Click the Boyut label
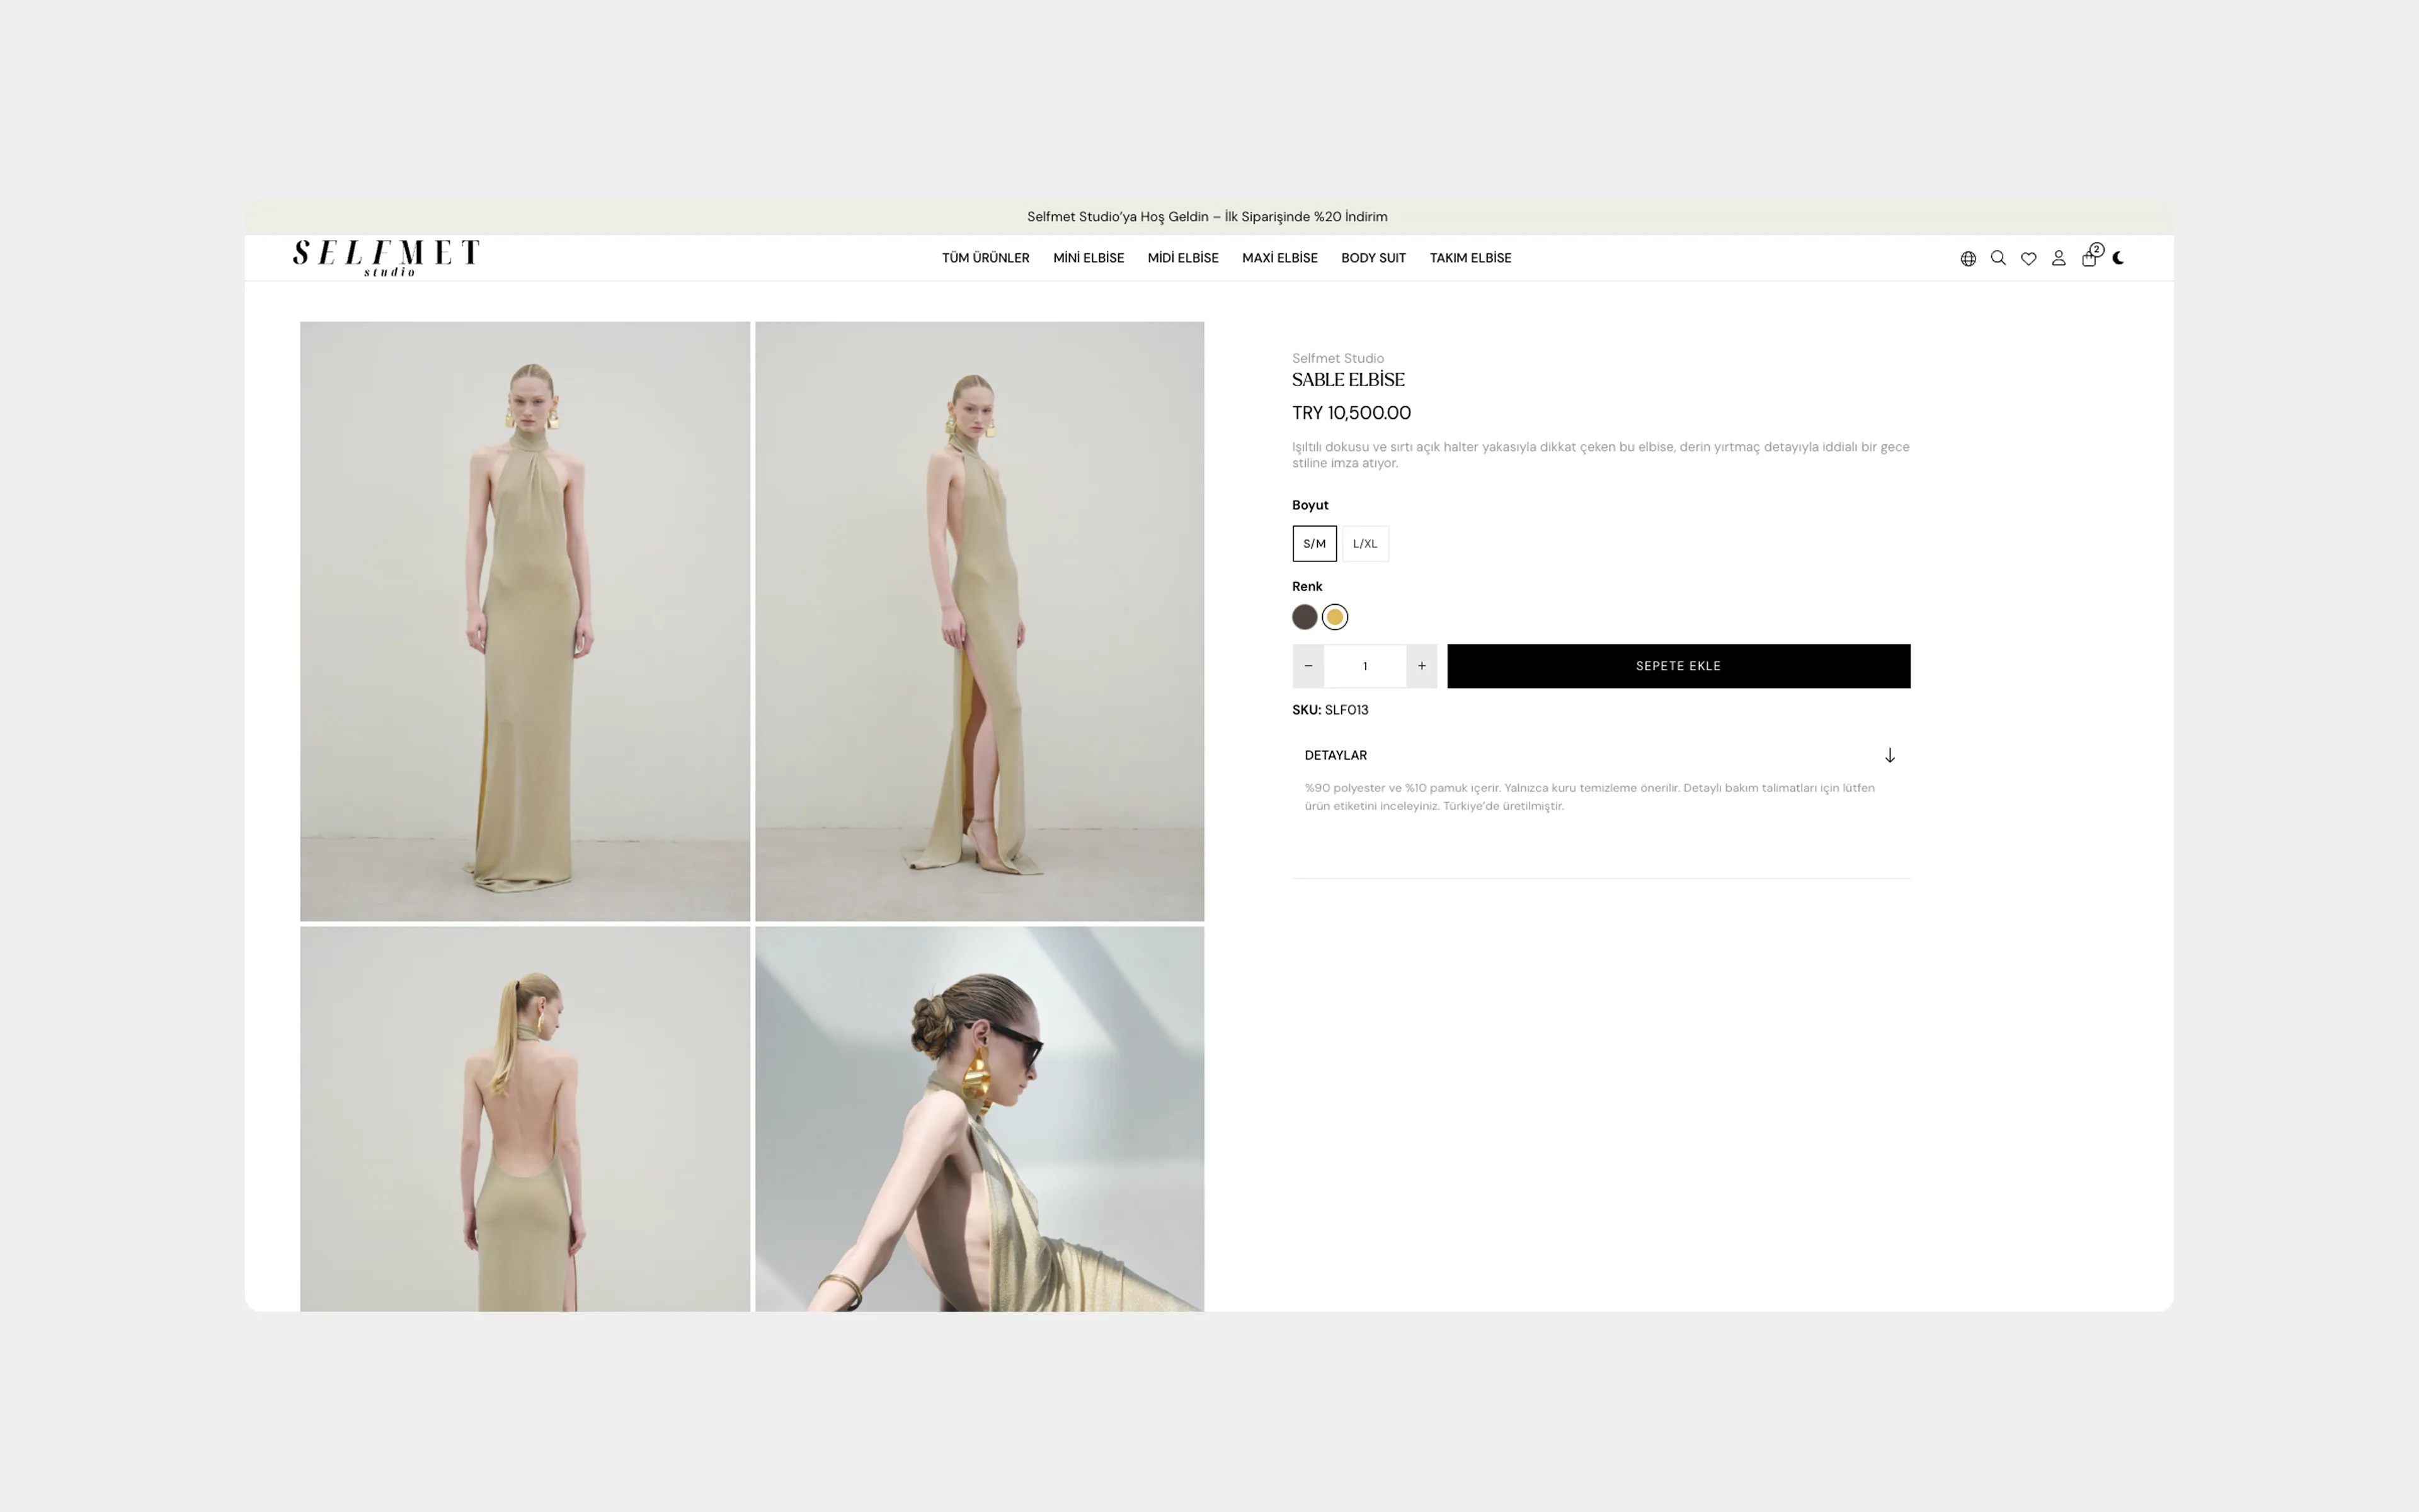Image resolution: width=2419 pixels, height=1512 pixels. (x=1310, y=505)
